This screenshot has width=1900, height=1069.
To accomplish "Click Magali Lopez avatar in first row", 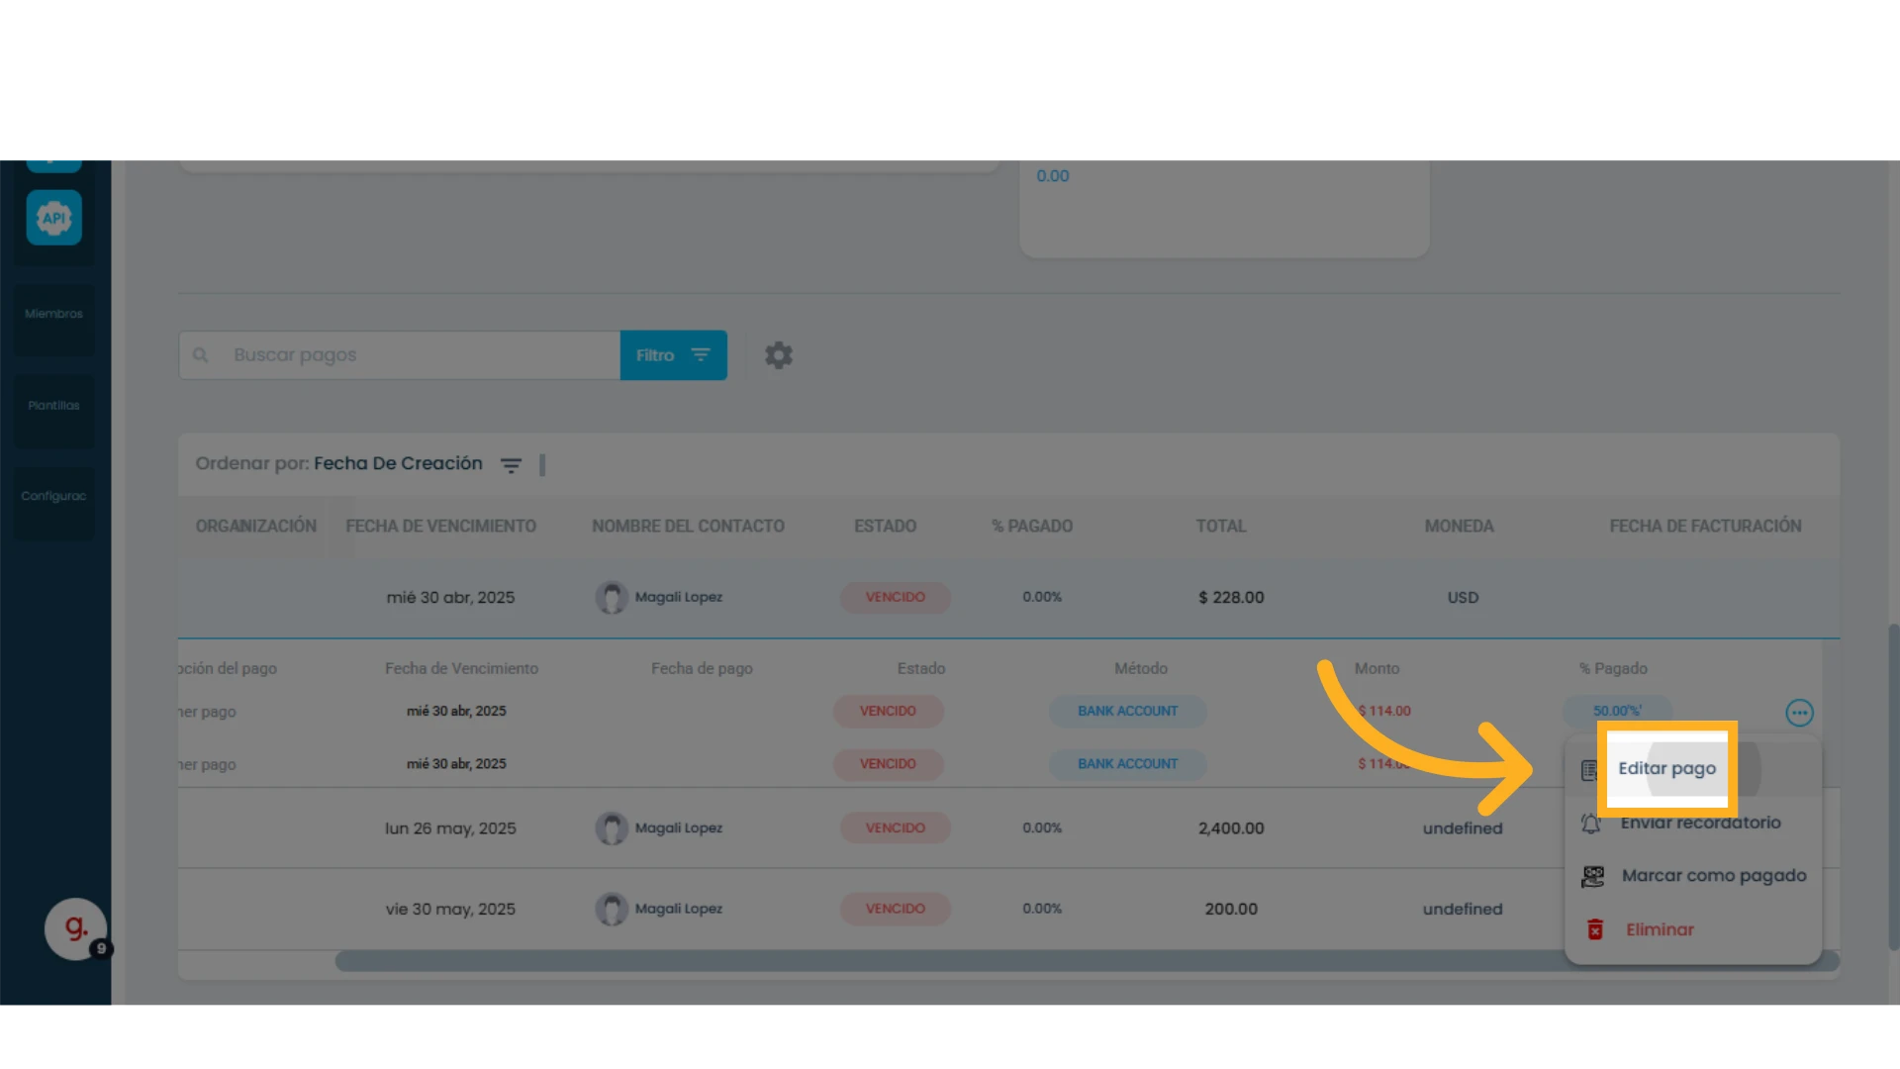I will pos(611,597).
